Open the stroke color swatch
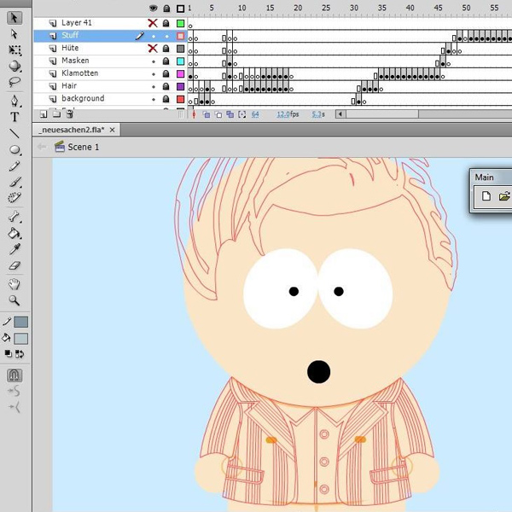This screenshot has width=512, height=512. (x=20, y=322)
